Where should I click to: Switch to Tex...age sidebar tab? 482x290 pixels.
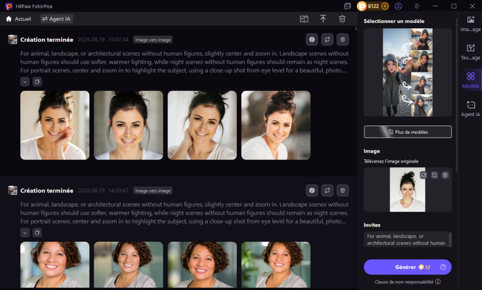(x=470, y=52)
